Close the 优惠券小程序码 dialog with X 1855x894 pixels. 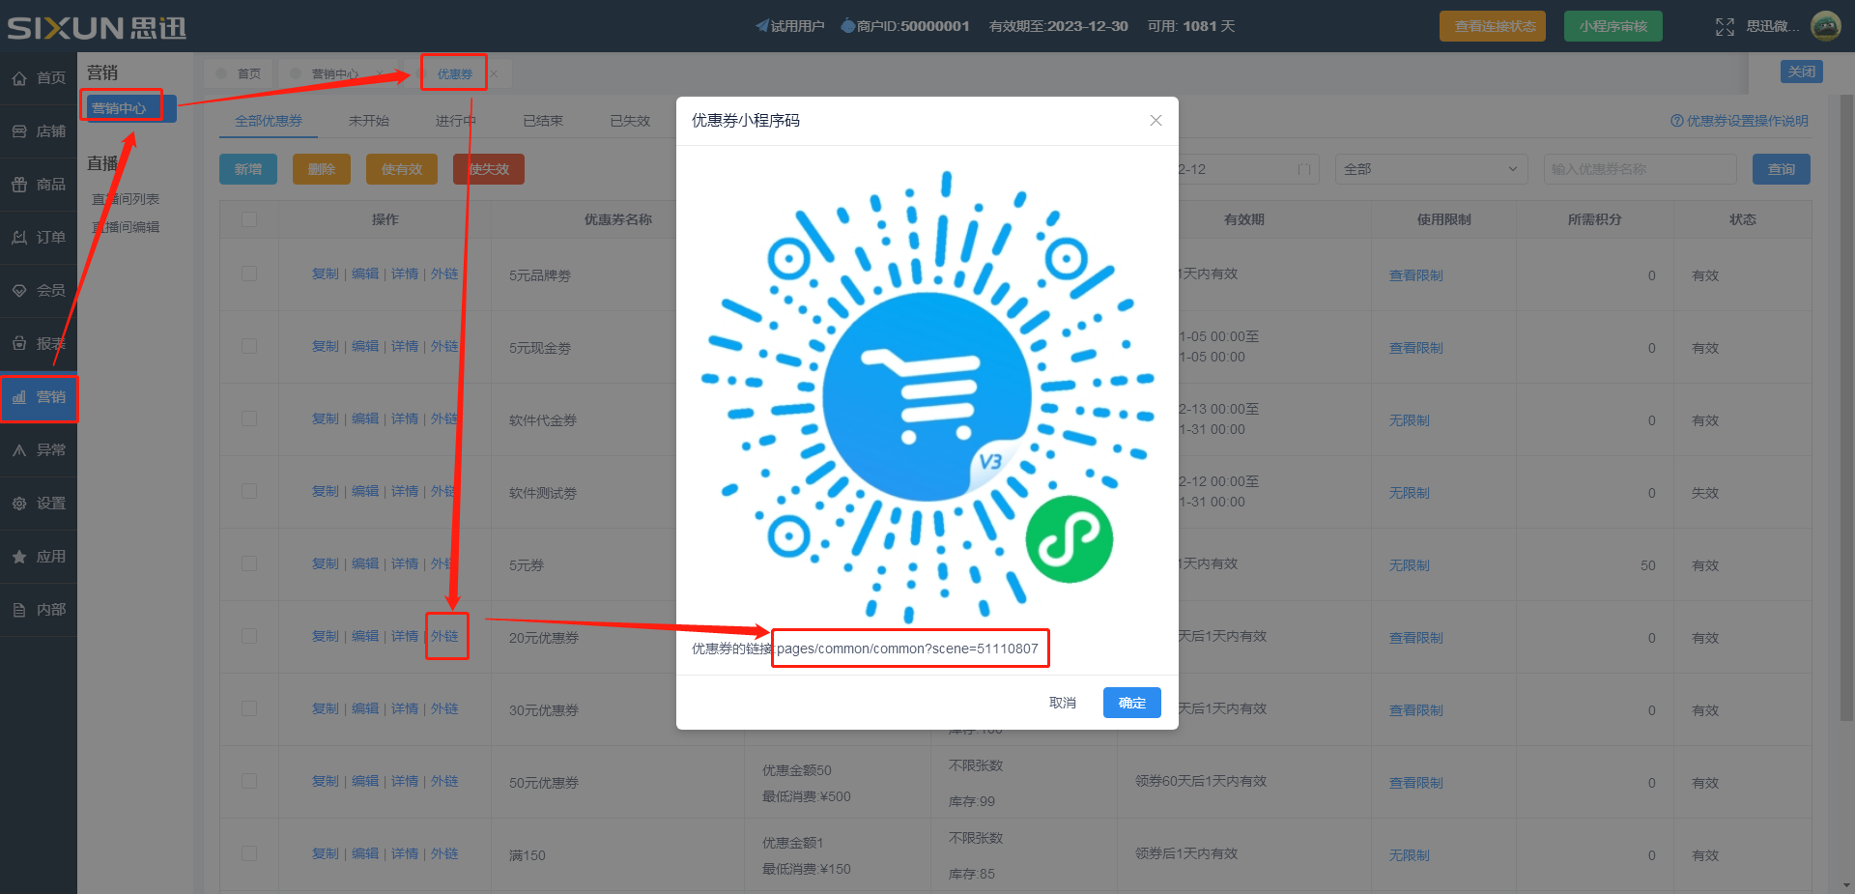click(1156, 121)
